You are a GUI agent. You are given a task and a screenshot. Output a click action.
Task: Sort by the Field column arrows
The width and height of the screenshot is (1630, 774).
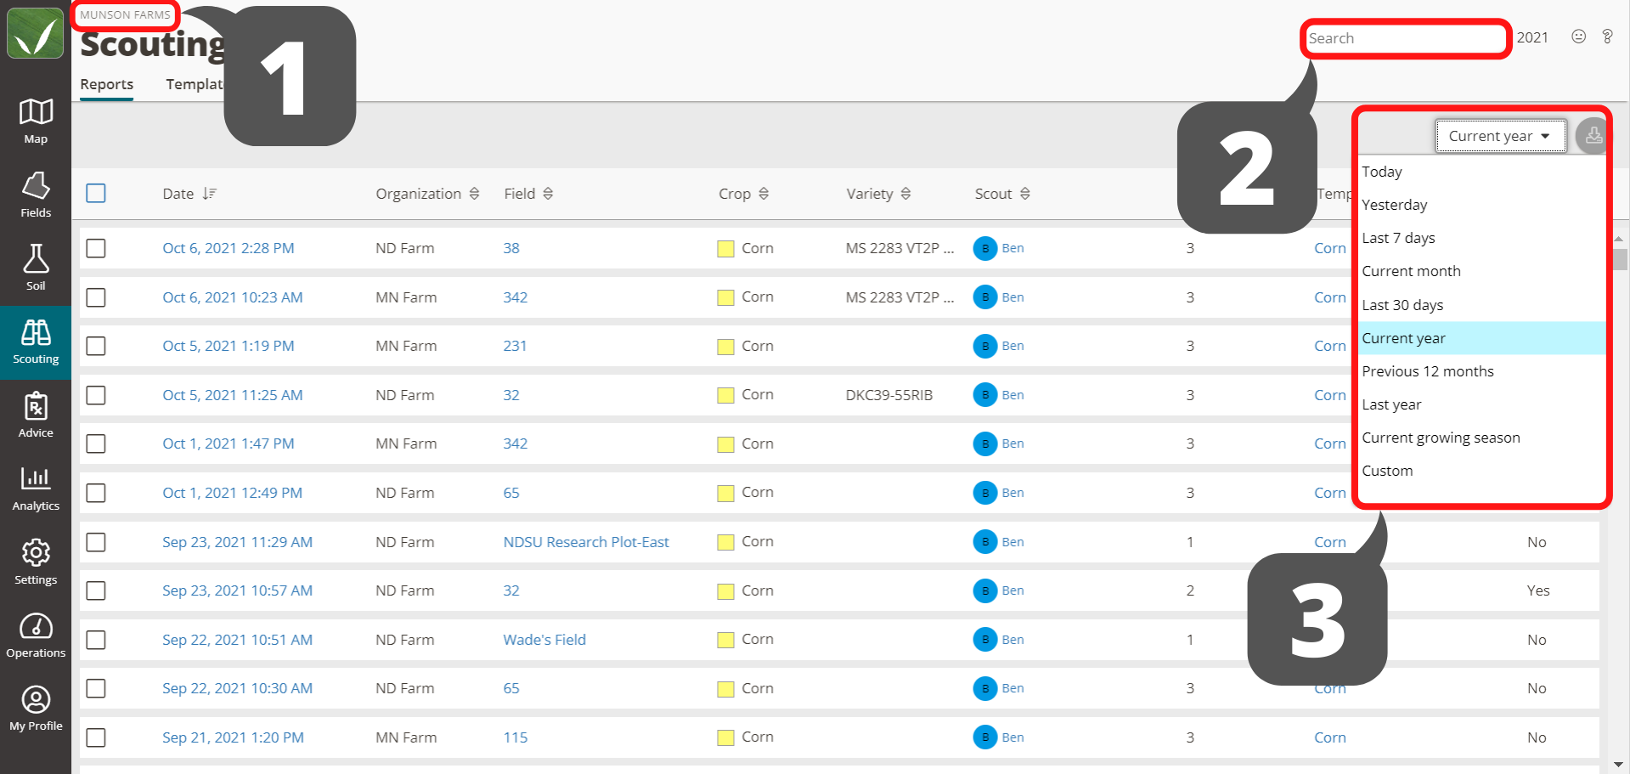tap(548, 194)
